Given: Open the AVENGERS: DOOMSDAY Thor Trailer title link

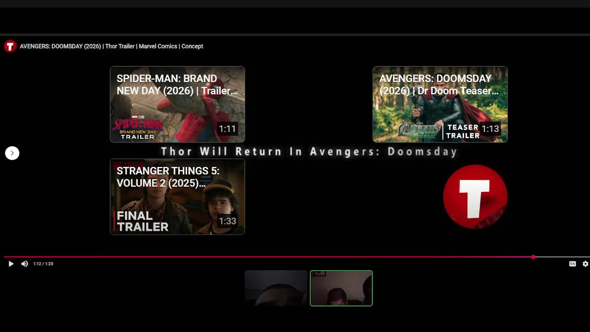Looking at the screenshot, I should (x=112, y=46).
